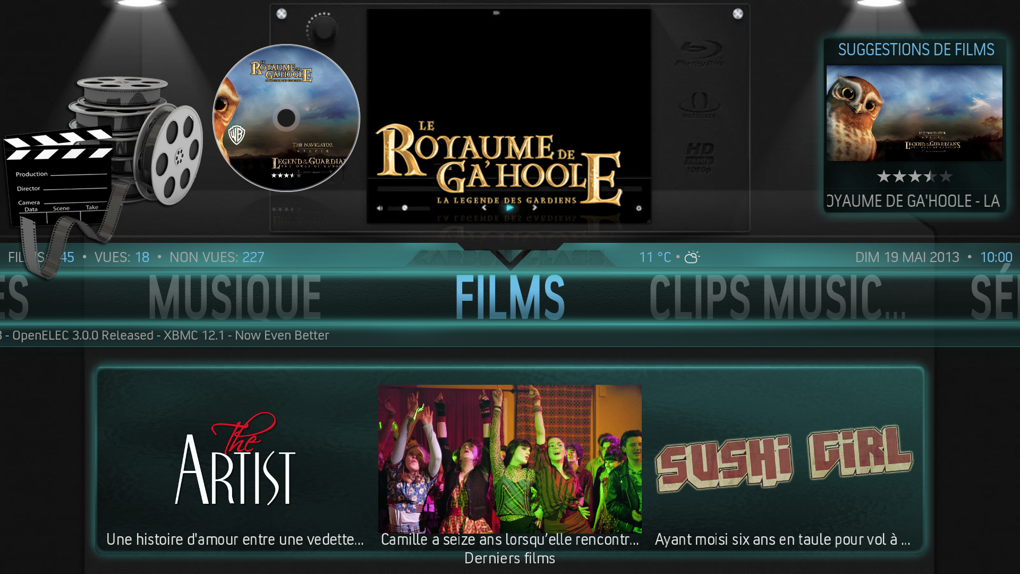The width and height of the screenshot is (1020, 574).
Task: Open The Artist recent film logo
Action: pos(235,458)
